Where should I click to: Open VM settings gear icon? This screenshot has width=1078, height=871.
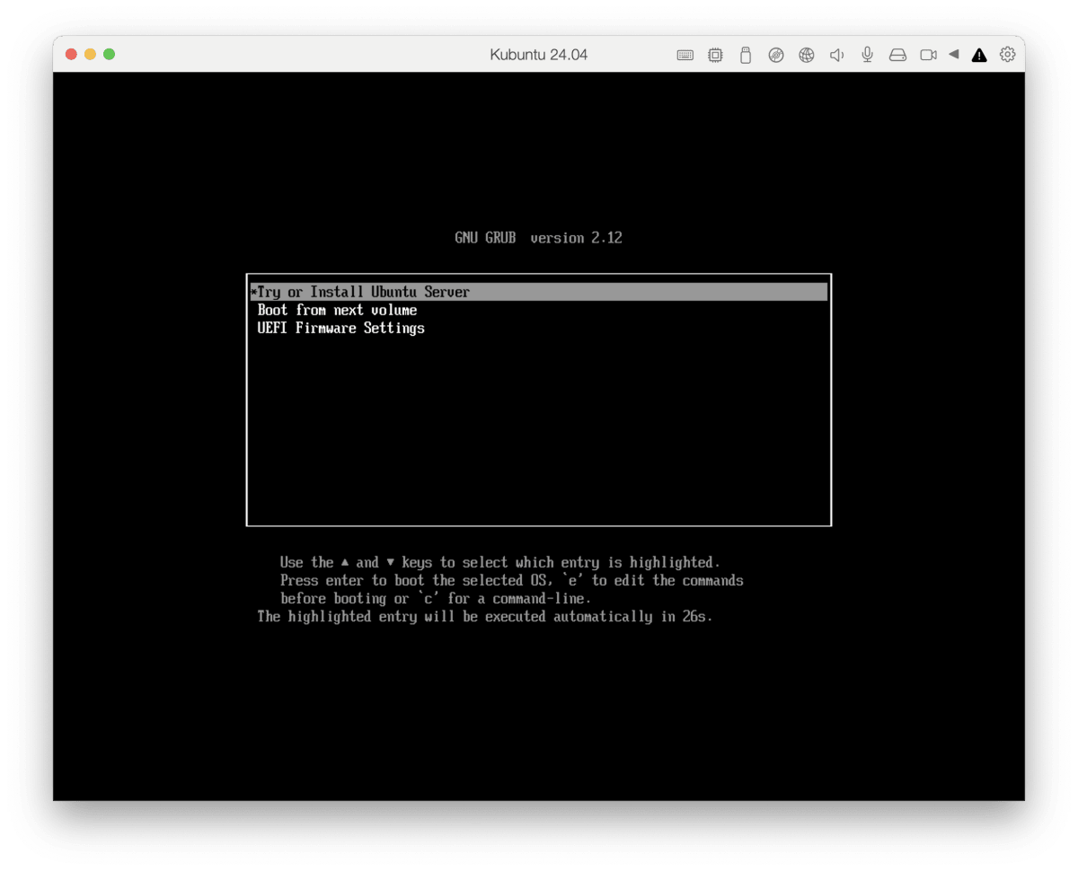[x=1008, y=54]
